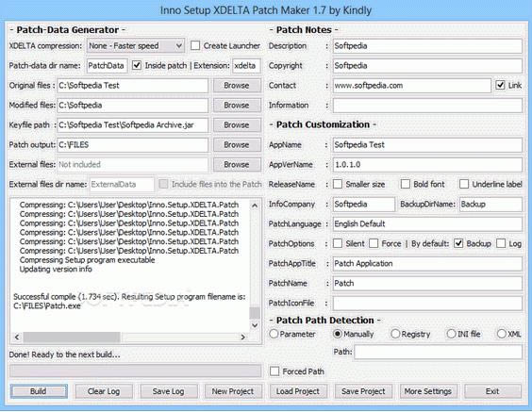Tick the Force patch option
The width and height of the screenshot is (532, 412).
[374, 243]
